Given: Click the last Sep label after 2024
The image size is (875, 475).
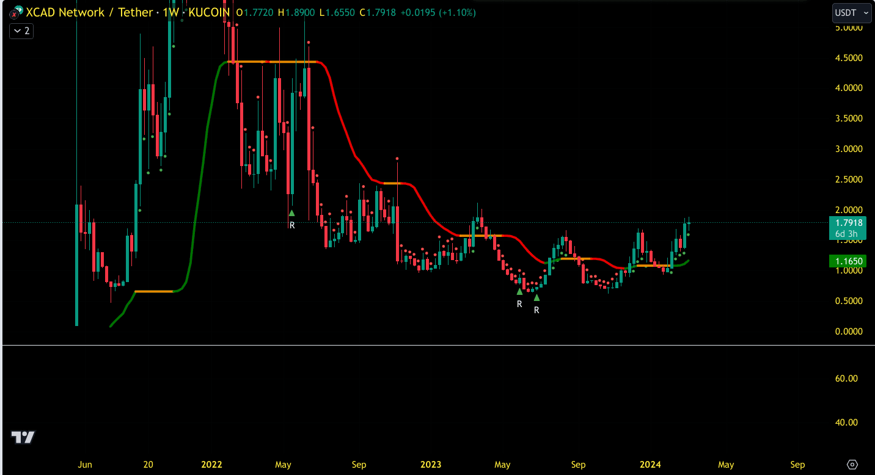Looking at the screenshot, I should [x=797, y=465].
